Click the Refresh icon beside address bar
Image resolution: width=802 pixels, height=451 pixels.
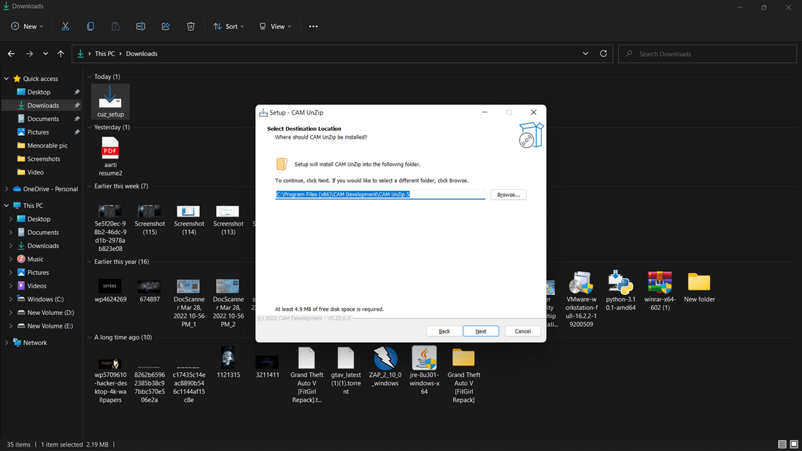click(604, 53)
